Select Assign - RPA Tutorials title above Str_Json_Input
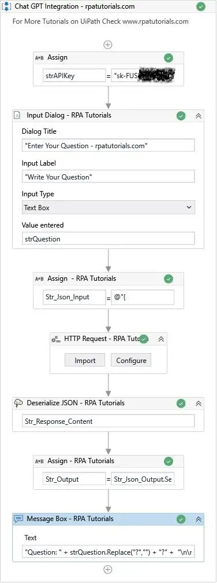The width and height of the screenshot is (217, 583). click(x=81, y=278)
